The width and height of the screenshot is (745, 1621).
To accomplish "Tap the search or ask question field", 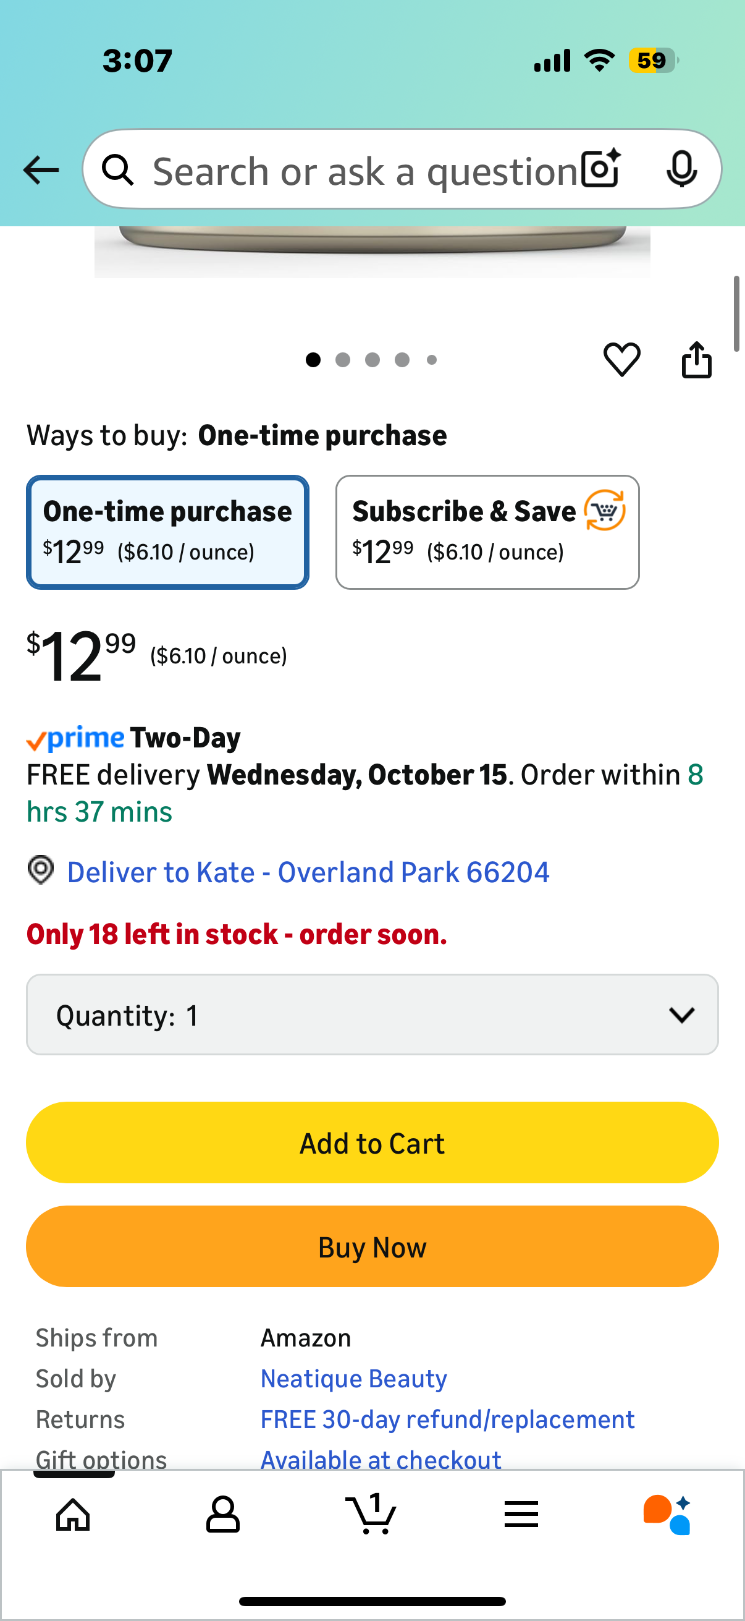I will click(364, 171).
